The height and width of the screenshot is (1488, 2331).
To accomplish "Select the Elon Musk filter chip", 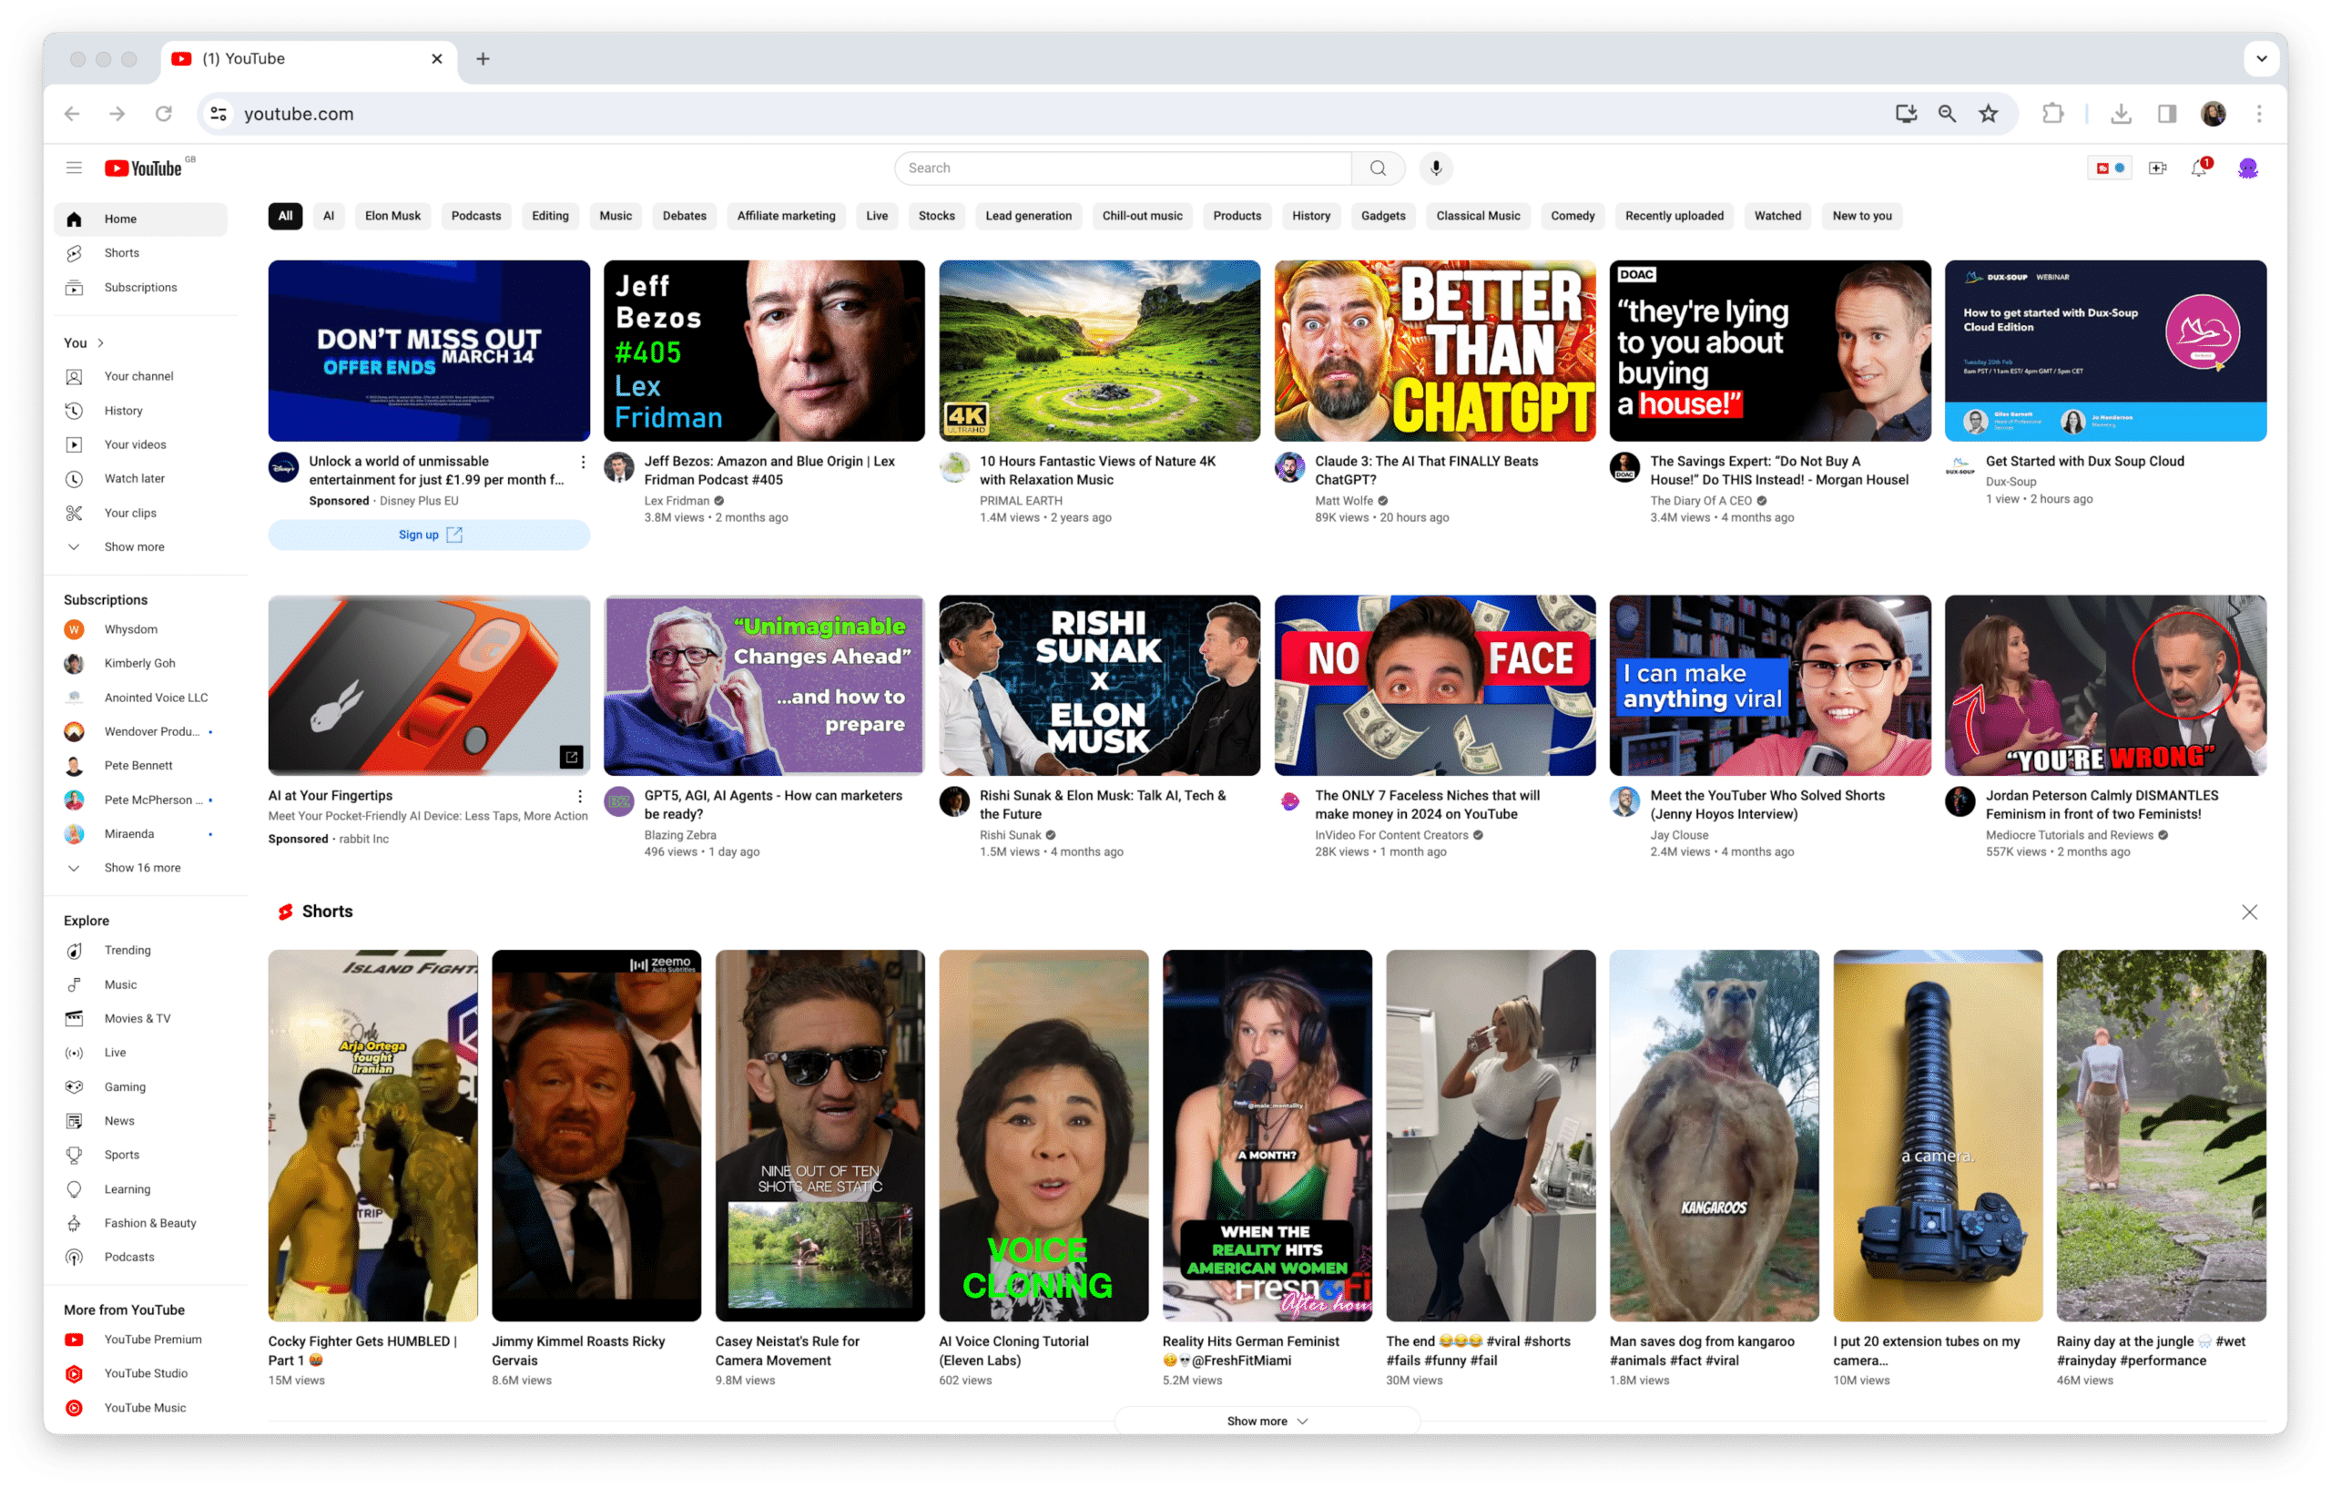I will pos(392,216).
